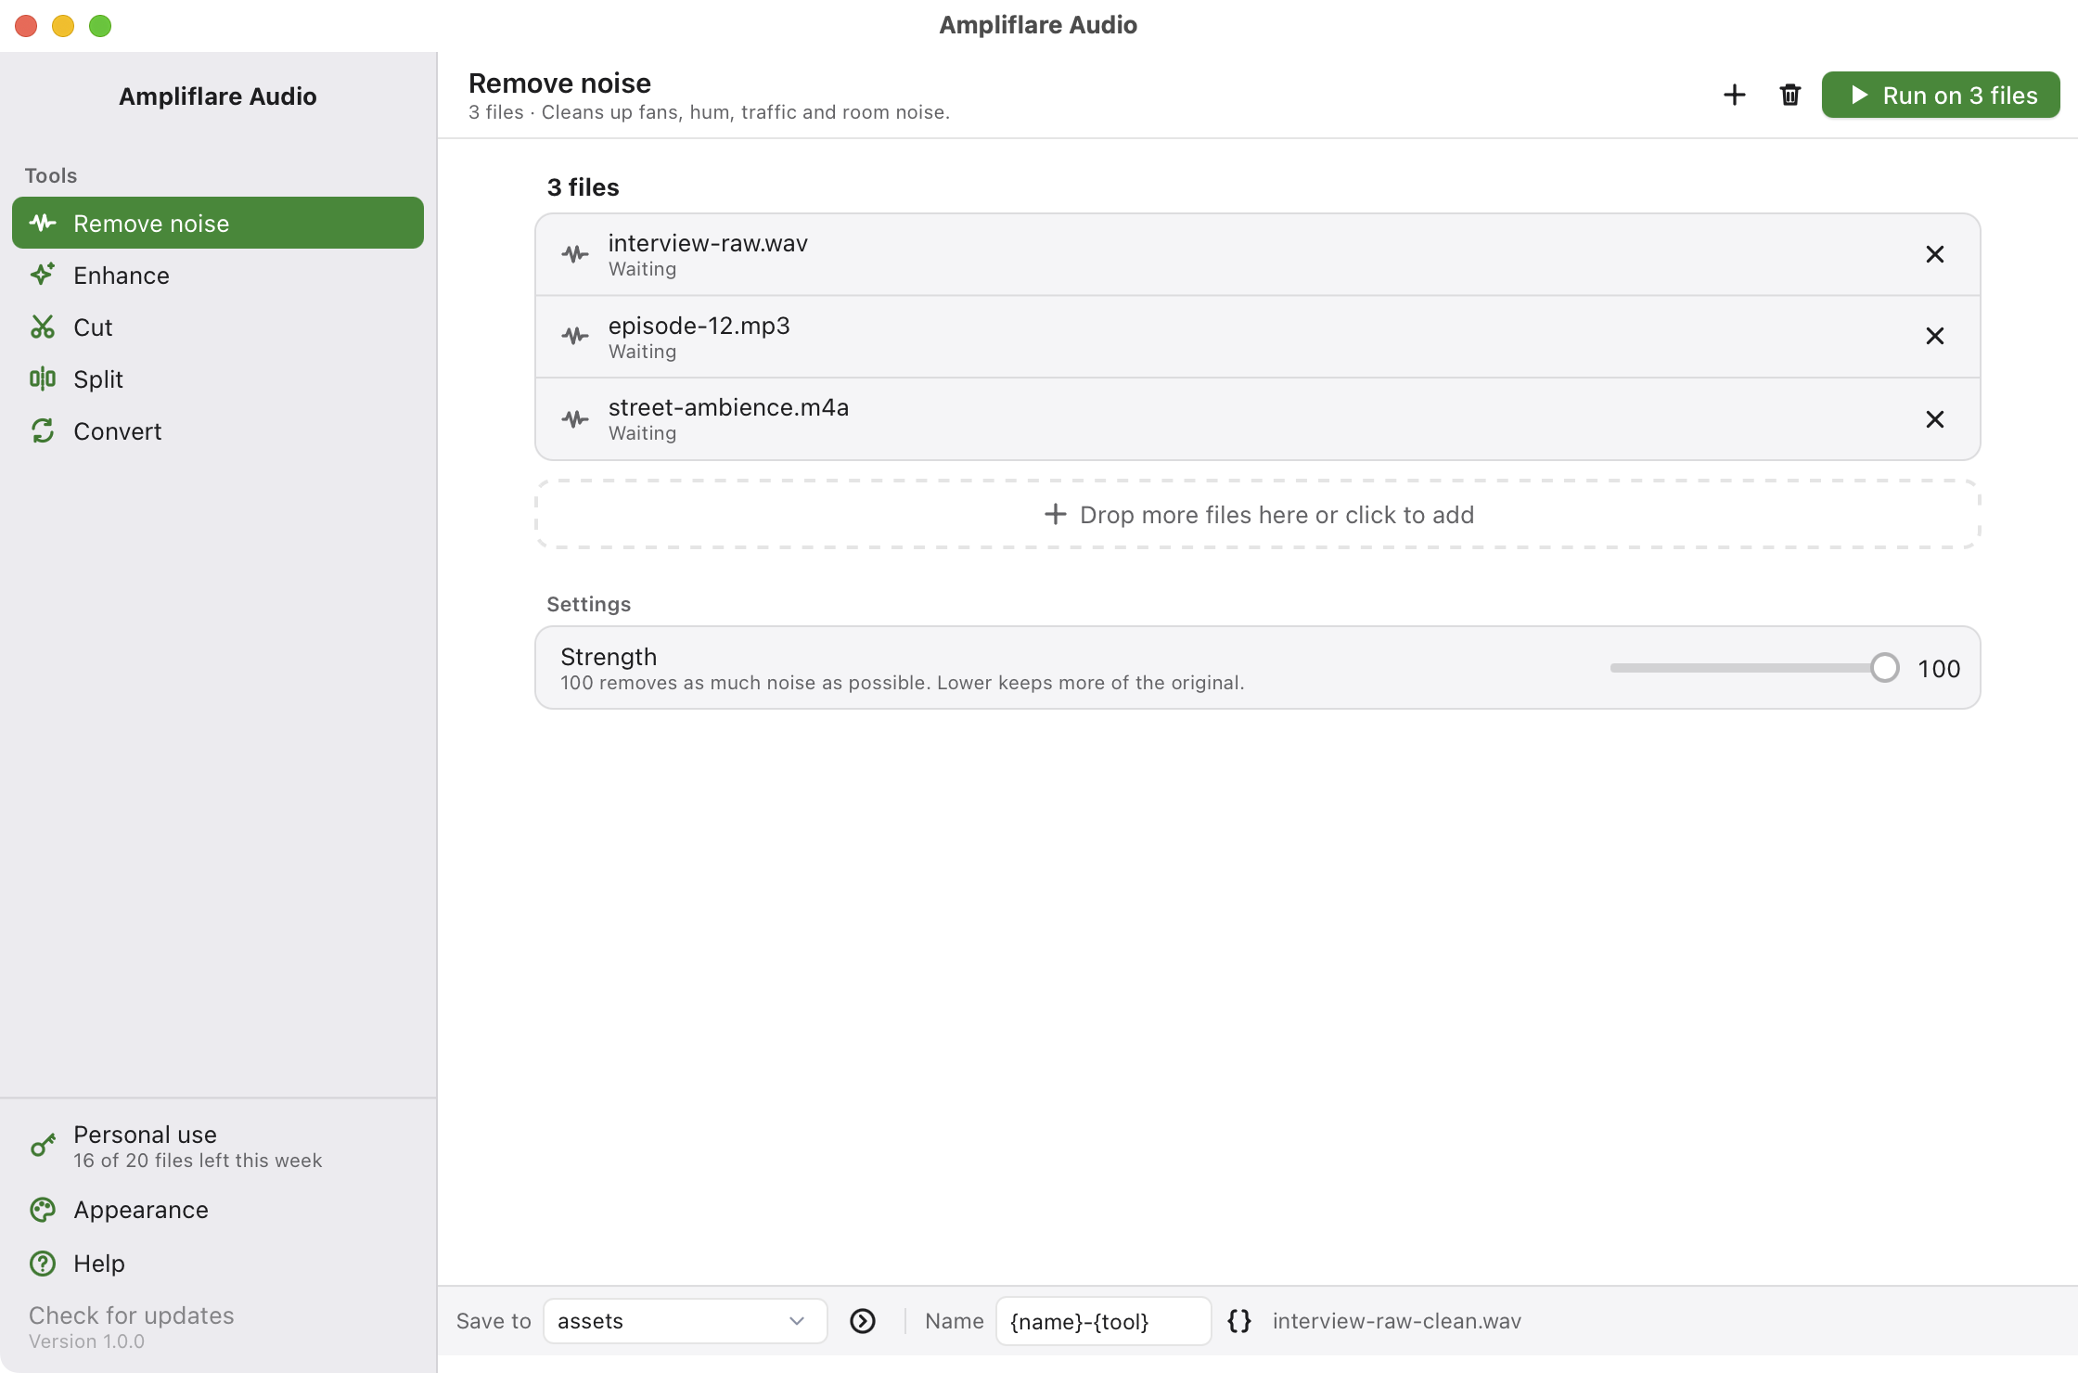This screenshot has width=2078, height=1373.
Task: Click the Enhance sparkle icon in sidebar
Action: (43, 275)
